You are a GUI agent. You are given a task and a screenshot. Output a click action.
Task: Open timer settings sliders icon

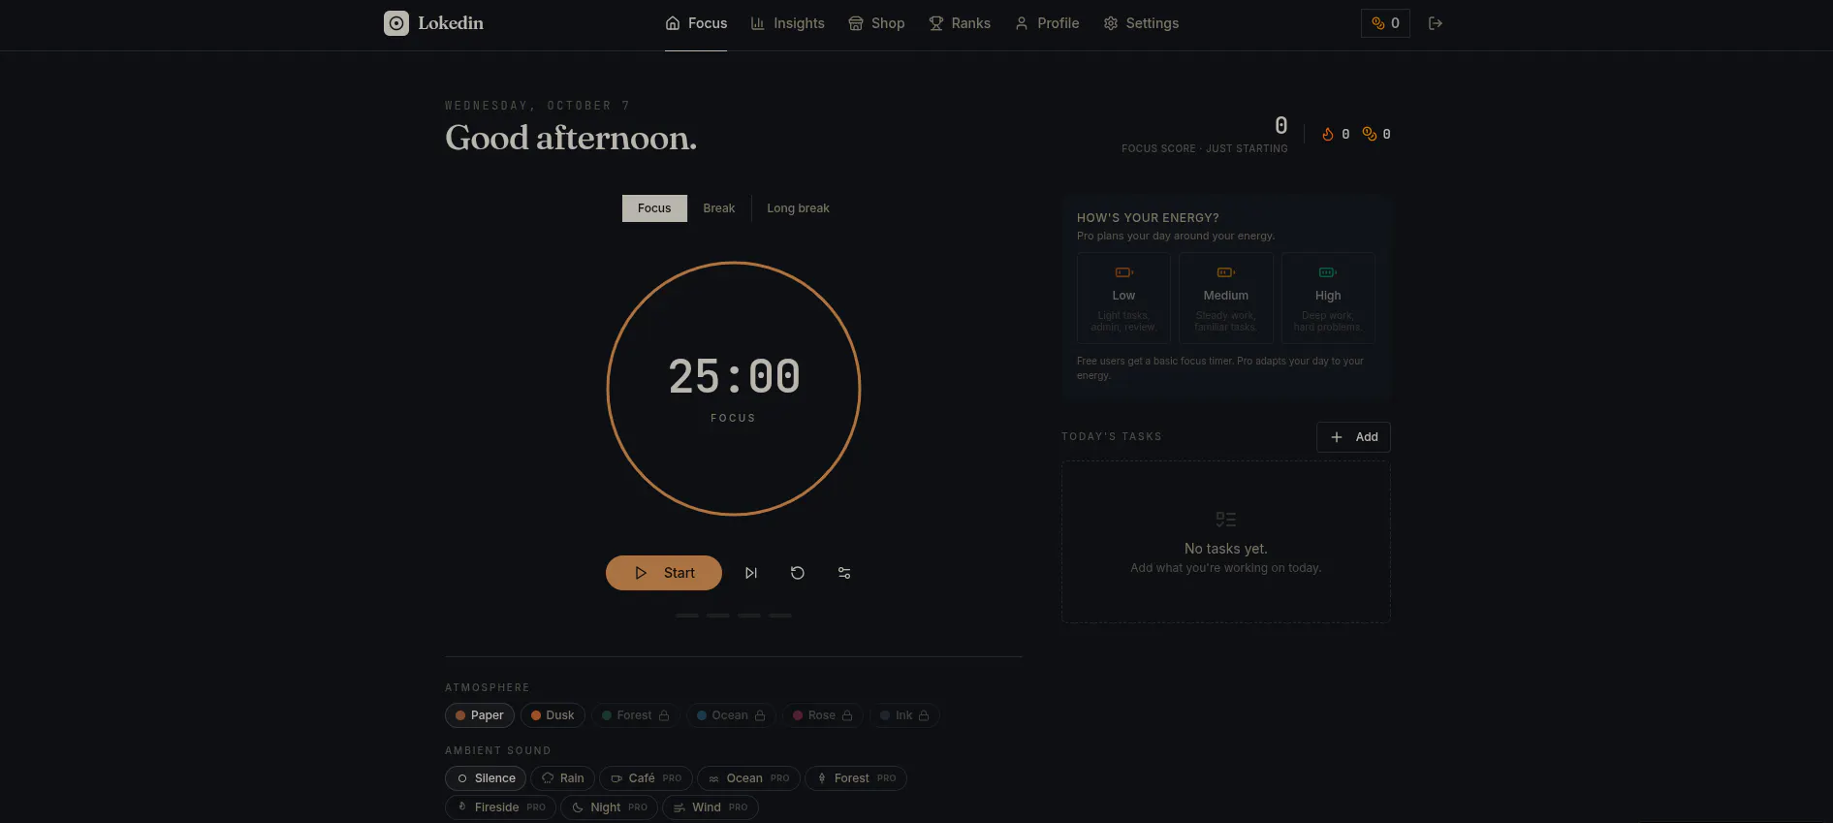pyautogui.click(x=844, y=573)
